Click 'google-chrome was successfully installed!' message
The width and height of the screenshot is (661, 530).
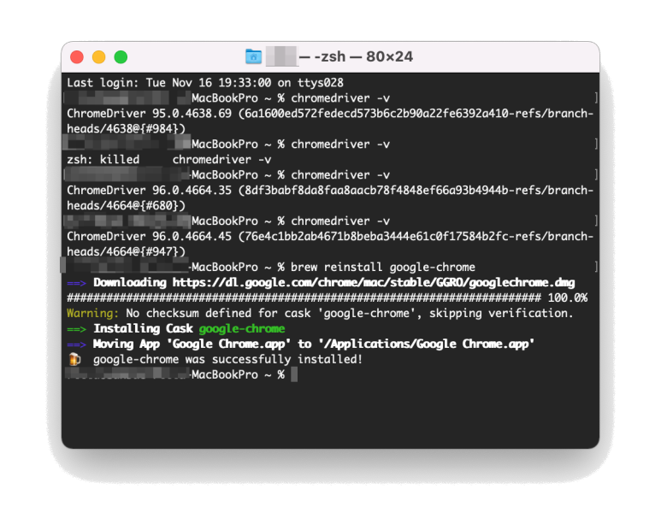click(x=227, y=359)
